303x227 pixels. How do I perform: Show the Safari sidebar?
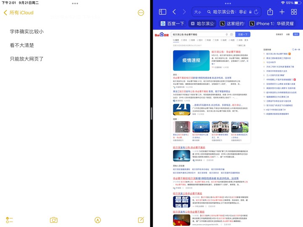162,12
